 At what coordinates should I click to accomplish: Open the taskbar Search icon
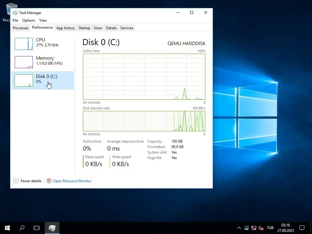pos(22,228)
